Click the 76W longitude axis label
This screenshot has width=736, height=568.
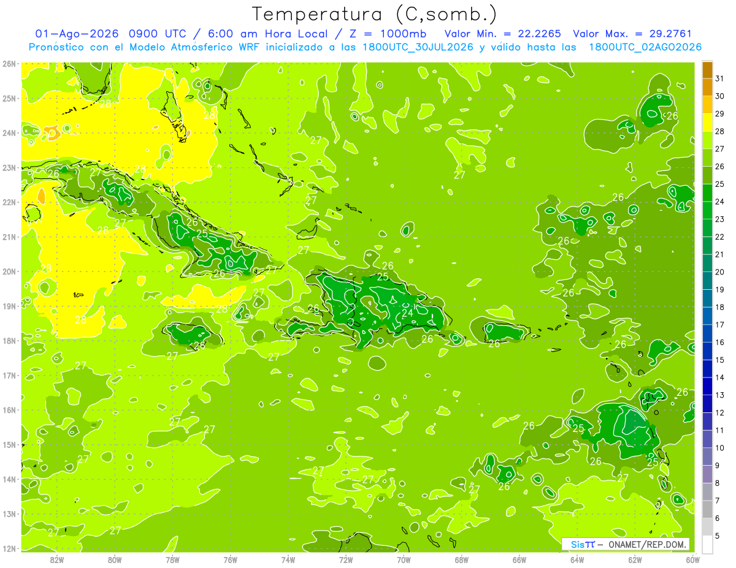pyautogui.click(x=230, y=559)
